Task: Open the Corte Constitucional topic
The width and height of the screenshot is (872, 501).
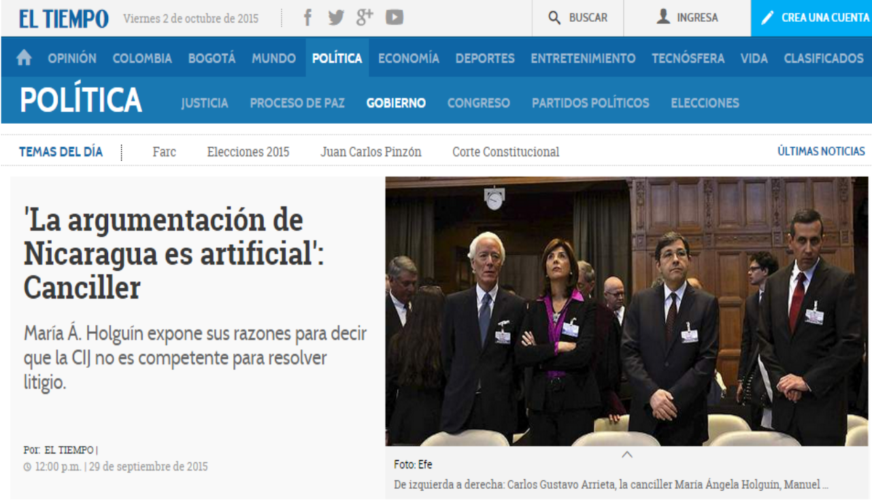Action: click(506, 152)
